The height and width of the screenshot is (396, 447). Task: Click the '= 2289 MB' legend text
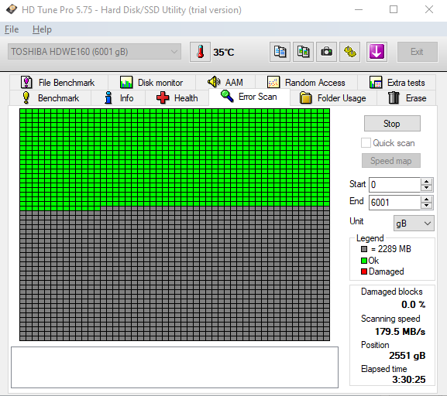391,249
